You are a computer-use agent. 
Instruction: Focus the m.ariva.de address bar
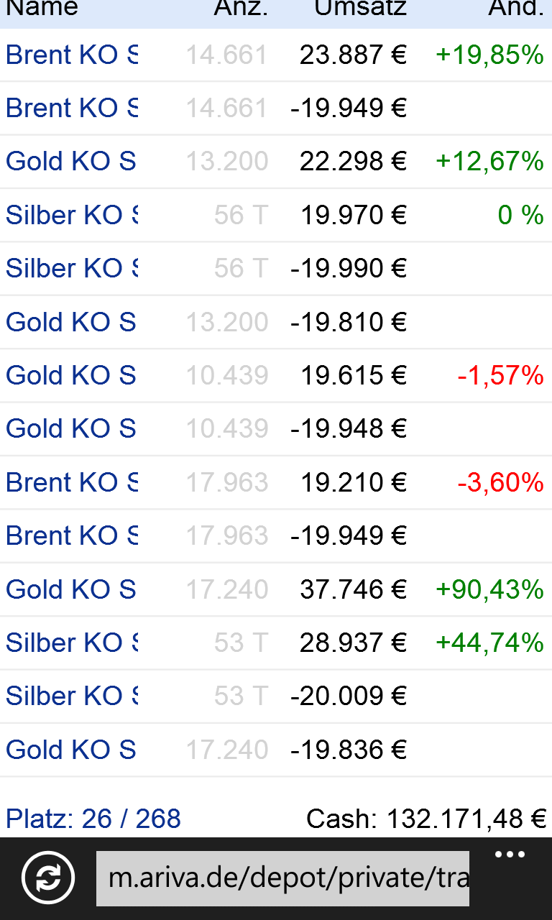[282, 878]
